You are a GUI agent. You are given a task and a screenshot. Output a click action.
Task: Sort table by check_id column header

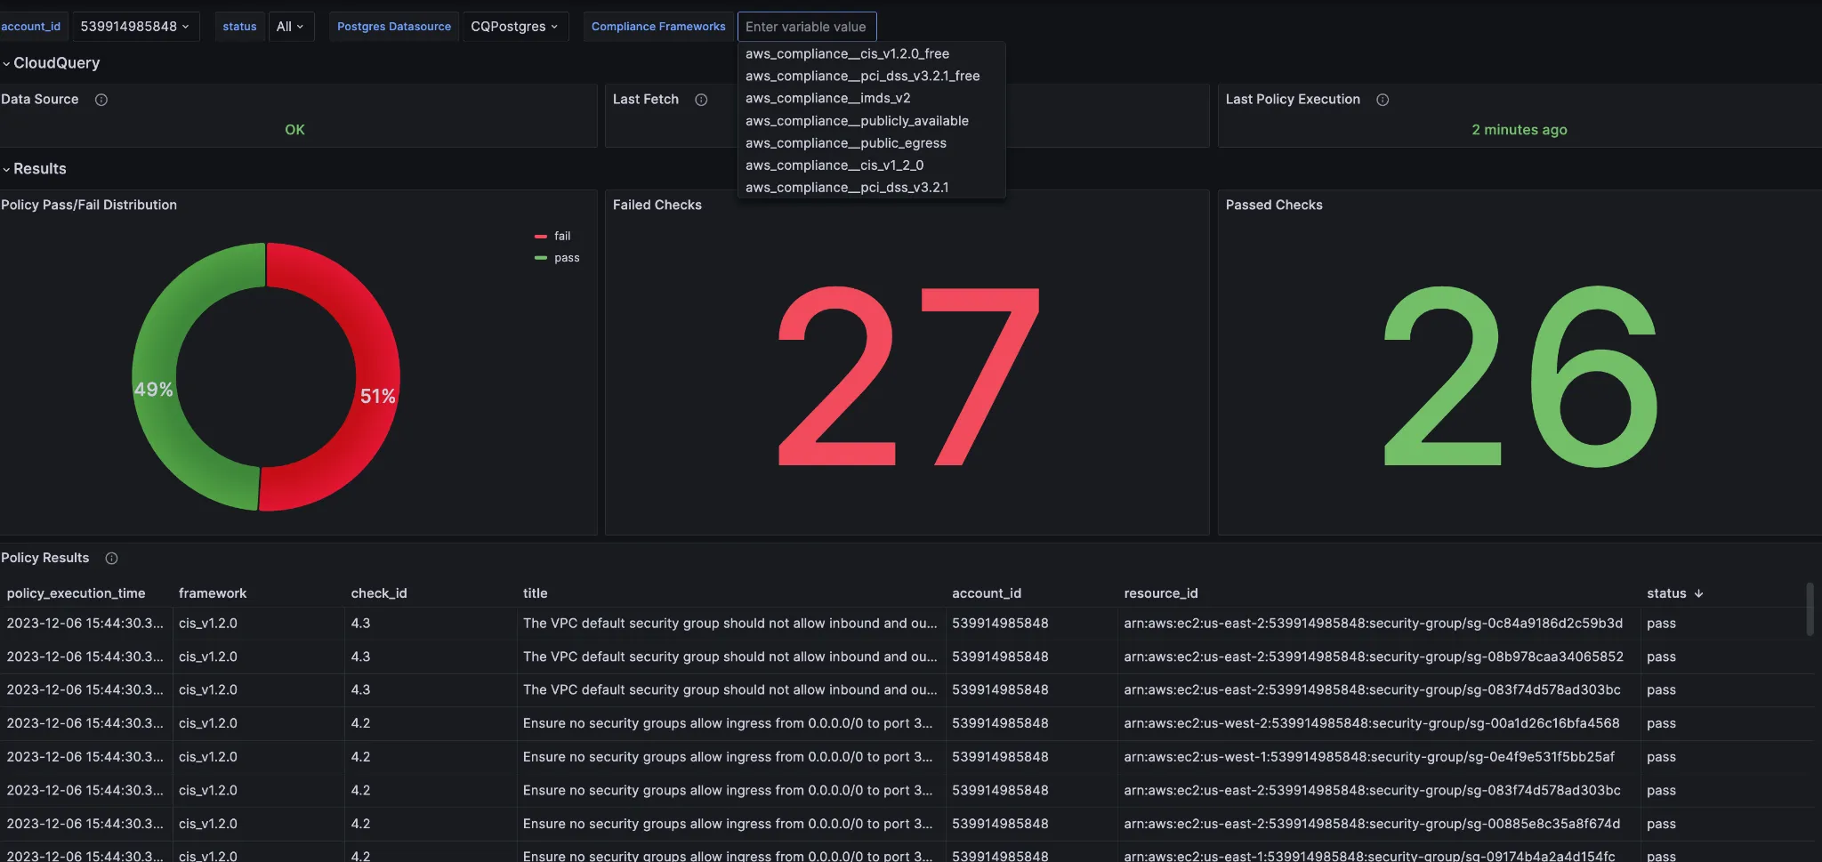[379, 593]
